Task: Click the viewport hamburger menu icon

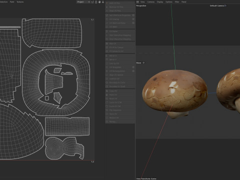Action: pos(137,2)
